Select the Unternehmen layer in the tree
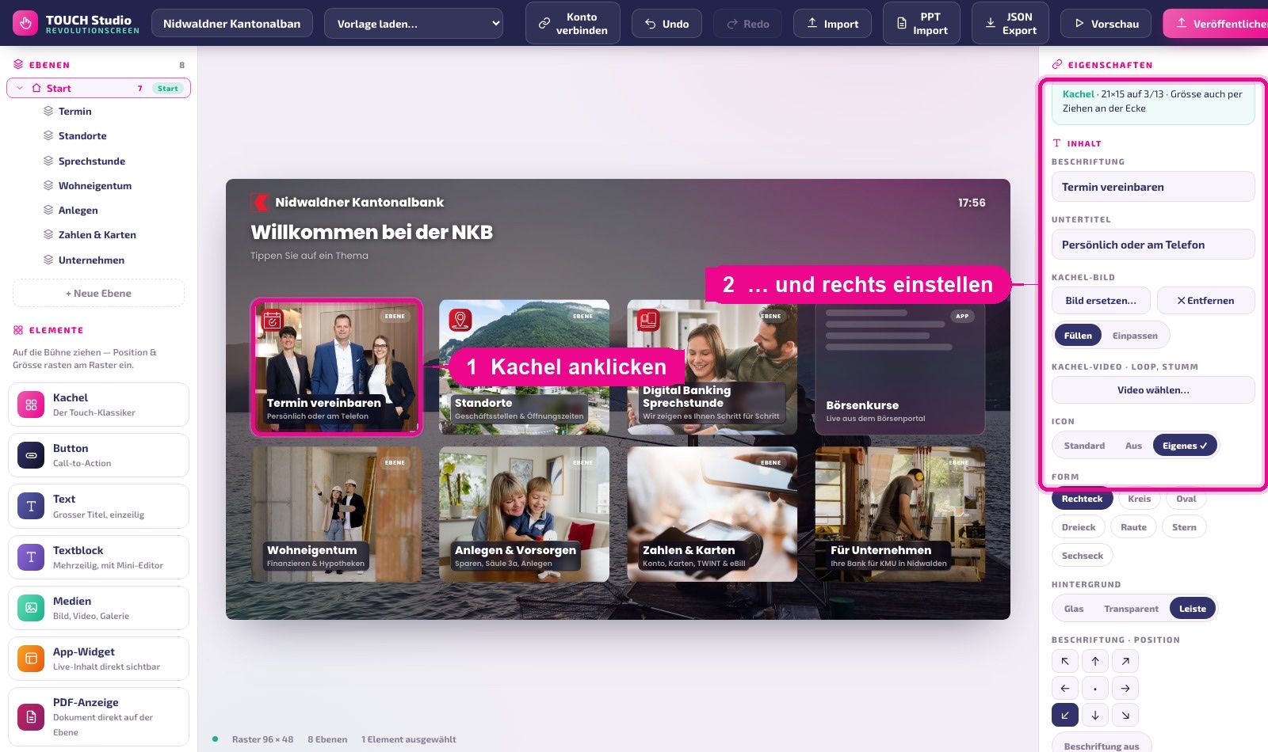This screenshot has width=1268, height=752. coord(91,260)
